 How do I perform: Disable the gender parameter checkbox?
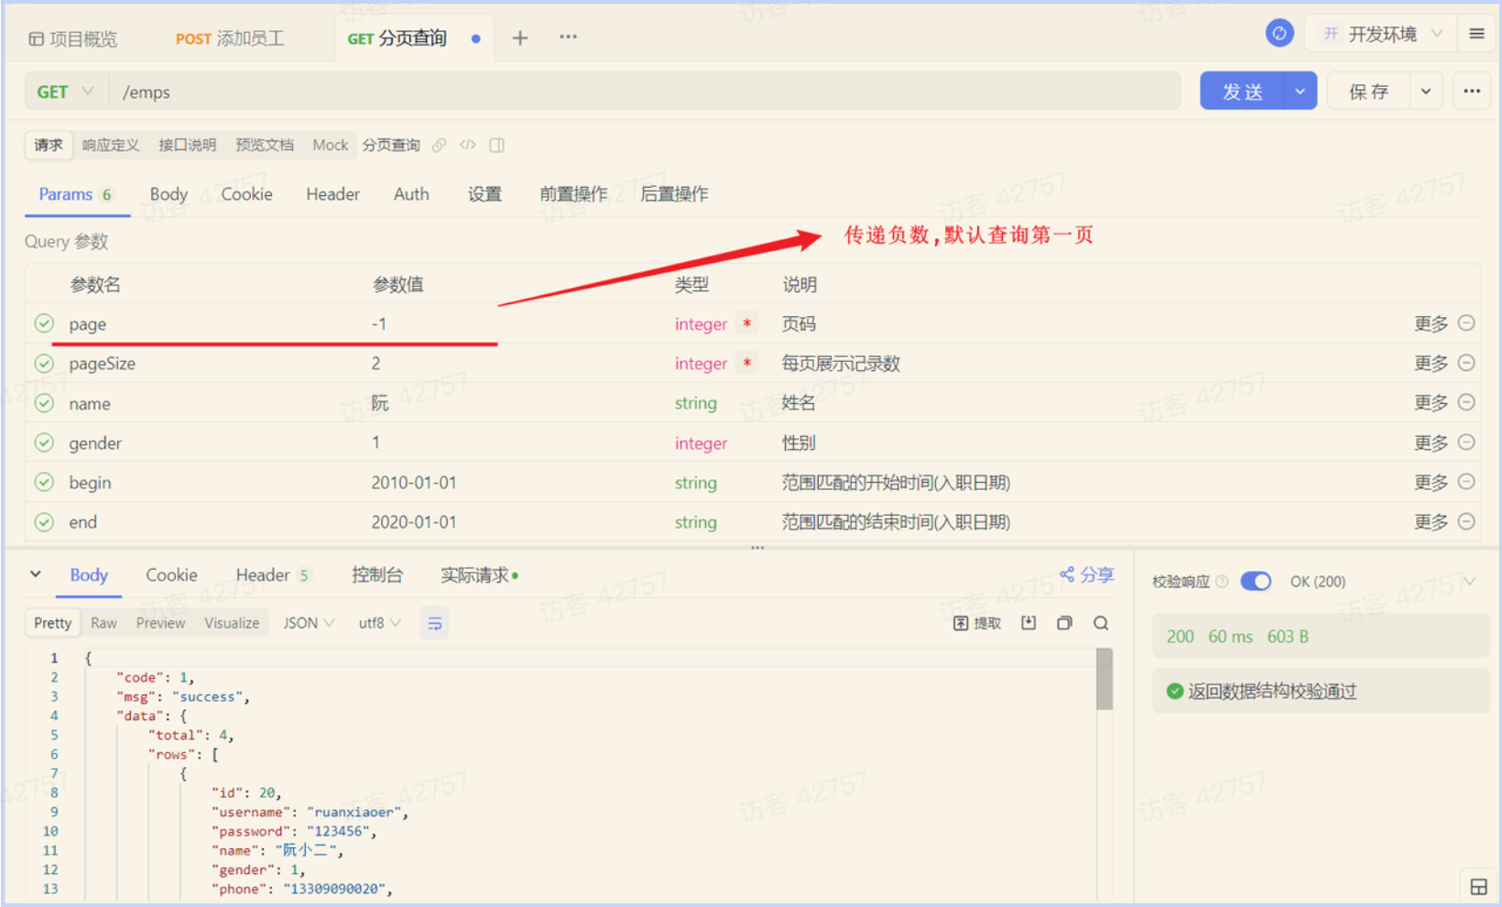(x=44, y=443)
